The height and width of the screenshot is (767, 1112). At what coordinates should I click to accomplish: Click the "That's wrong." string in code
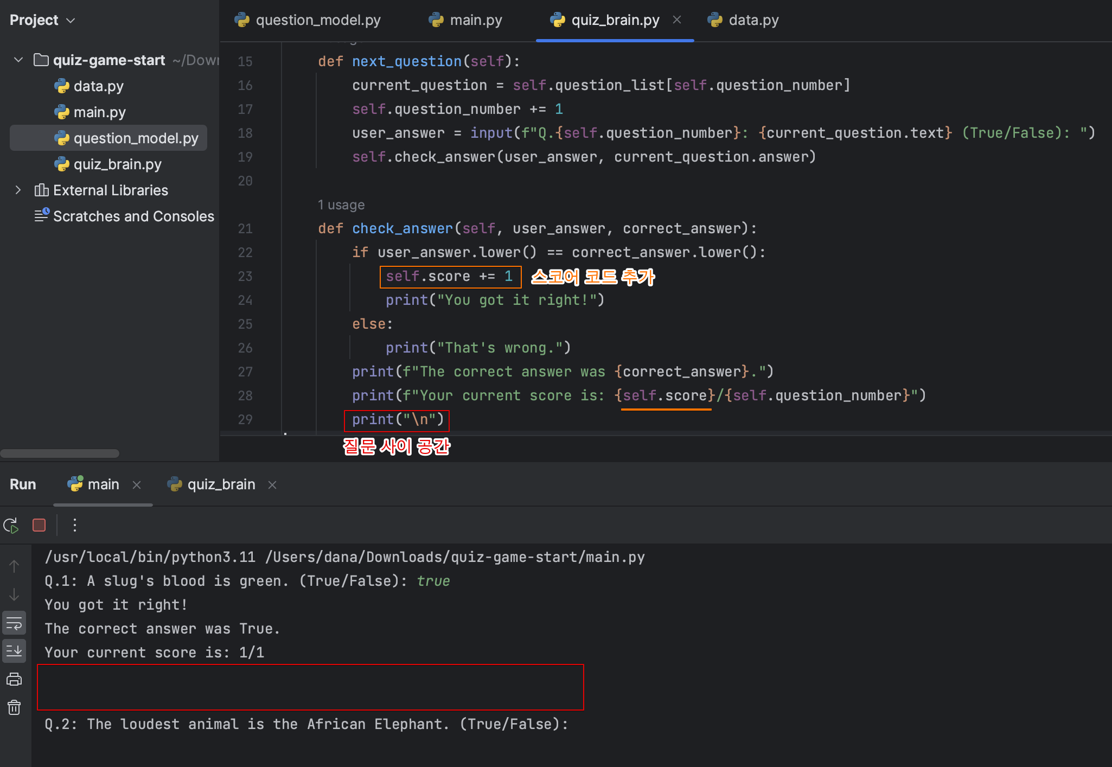[500, 348]
